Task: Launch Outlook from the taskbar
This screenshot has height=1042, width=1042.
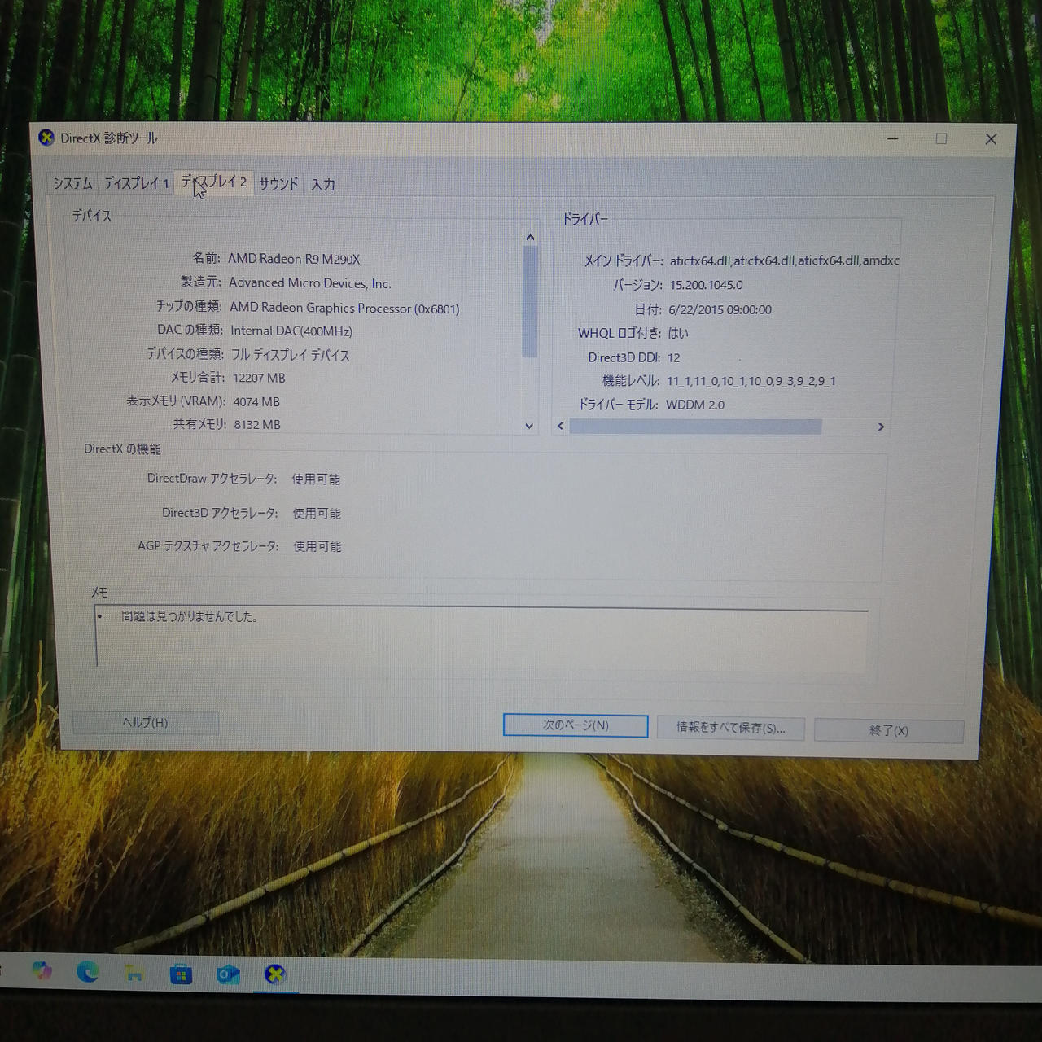Action: (228, 974)
